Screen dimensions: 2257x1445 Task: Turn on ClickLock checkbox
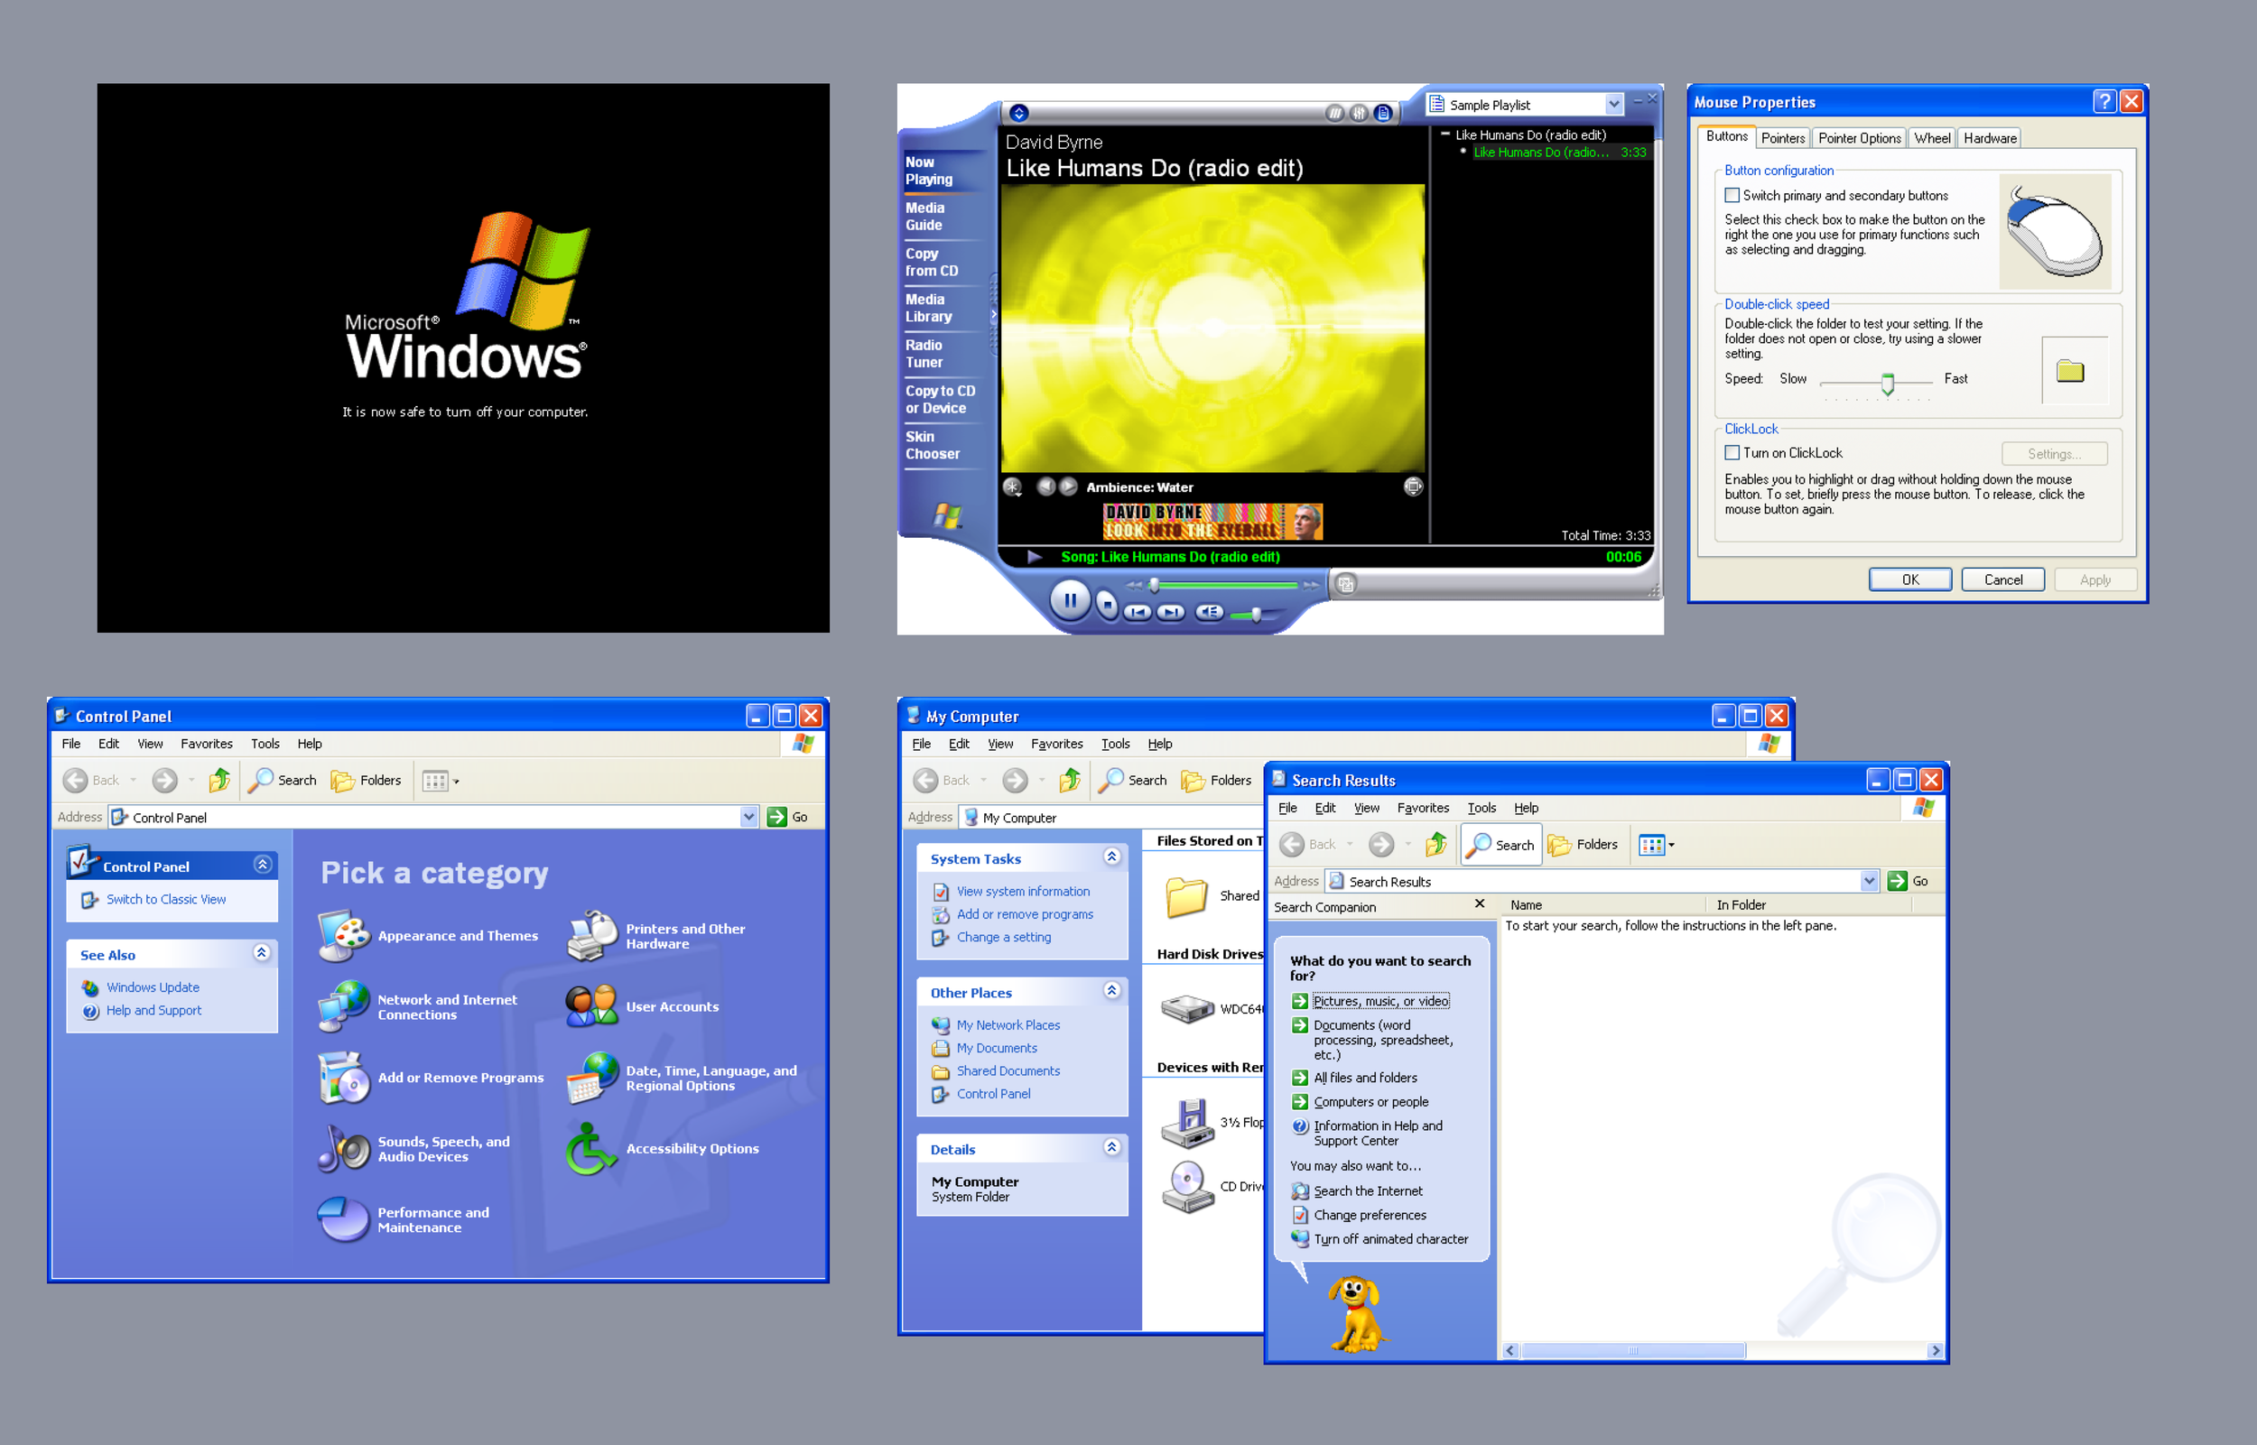click(x=1732, y=453)
